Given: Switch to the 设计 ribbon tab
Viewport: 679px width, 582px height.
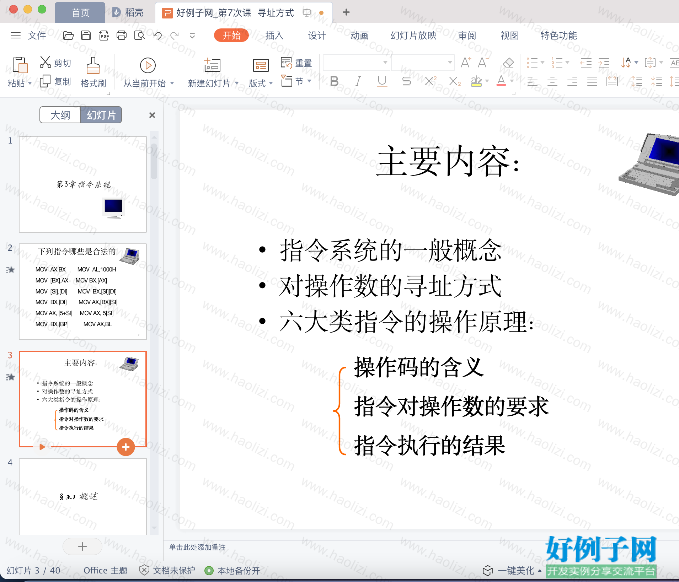Looking at the screenshot, I should [x=317, y=36].
